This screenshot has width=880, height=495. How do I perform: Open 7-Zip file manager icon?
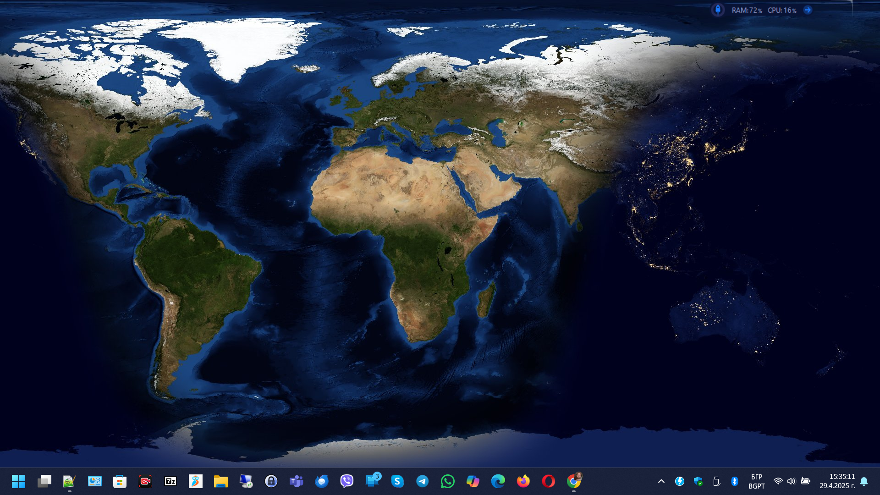tap(170, 481)
